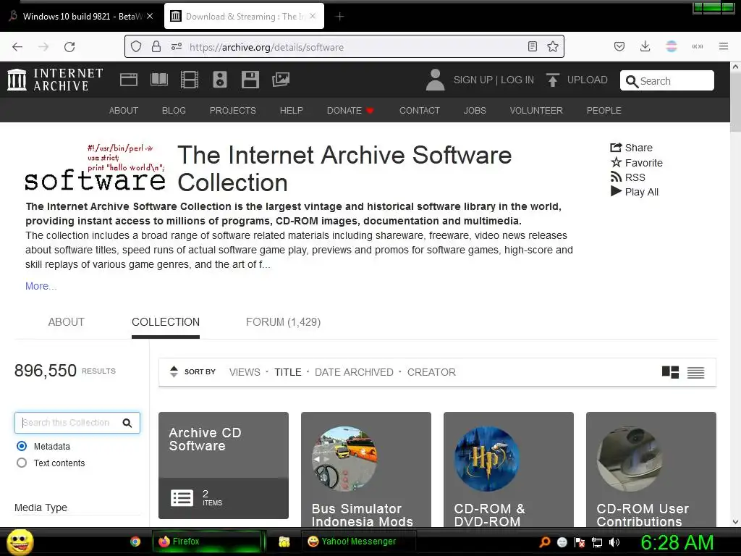The height and width of the screenshot is (556, 741).
Task: Click the Upload arrow icon
Action: 552,80
